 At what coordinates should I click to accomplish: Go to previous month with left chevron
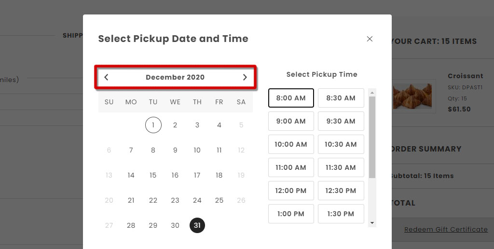tap(106, 77)
